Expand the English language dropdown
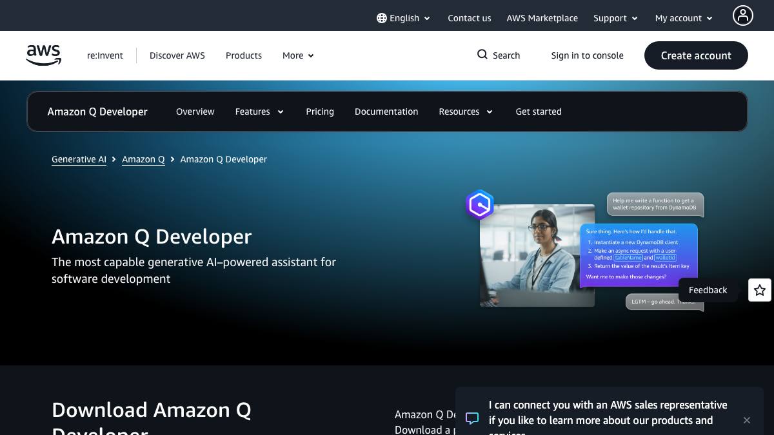This screenshot has height=435, width=774. (x=404, y=18)
